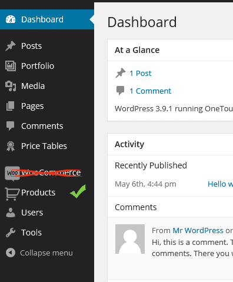The height and width of the screenshot is (282, 233).
Task: Select Pages in the sidebar
Action: [x=47, y=106]
